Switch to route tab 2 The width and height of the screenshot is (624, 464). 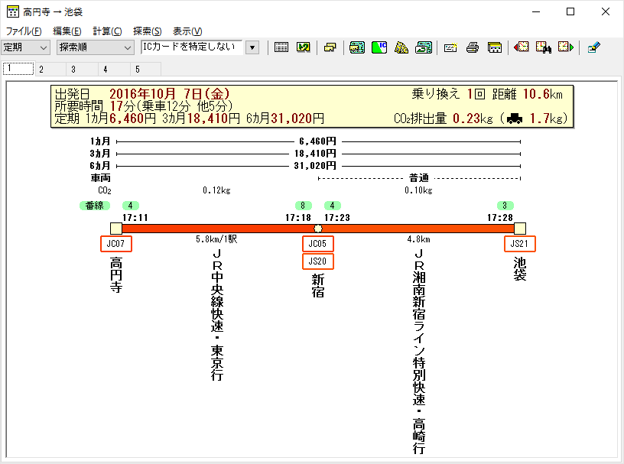pyautogui.click(x=41, y=69)
